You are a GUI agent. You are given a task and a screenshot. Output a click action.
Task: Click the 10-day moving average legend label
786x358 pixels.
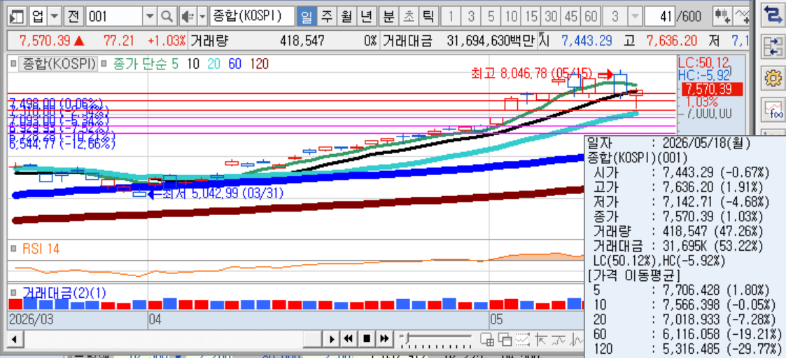[x=192, y=64]
